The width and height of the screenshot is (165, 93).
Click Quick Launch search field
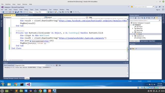tap(144, 7)
